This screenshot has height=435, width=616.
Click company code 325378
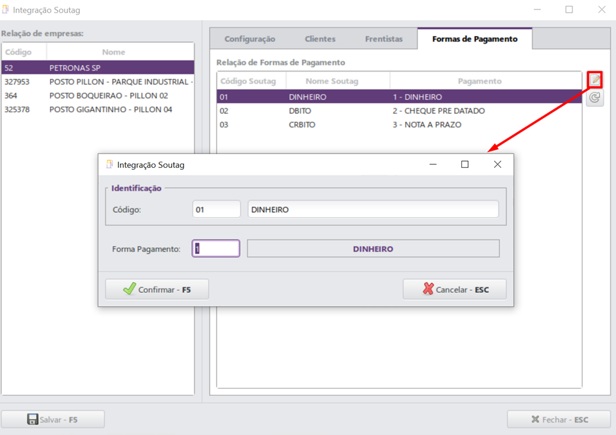pyautogui.click(x=17, y=109)
